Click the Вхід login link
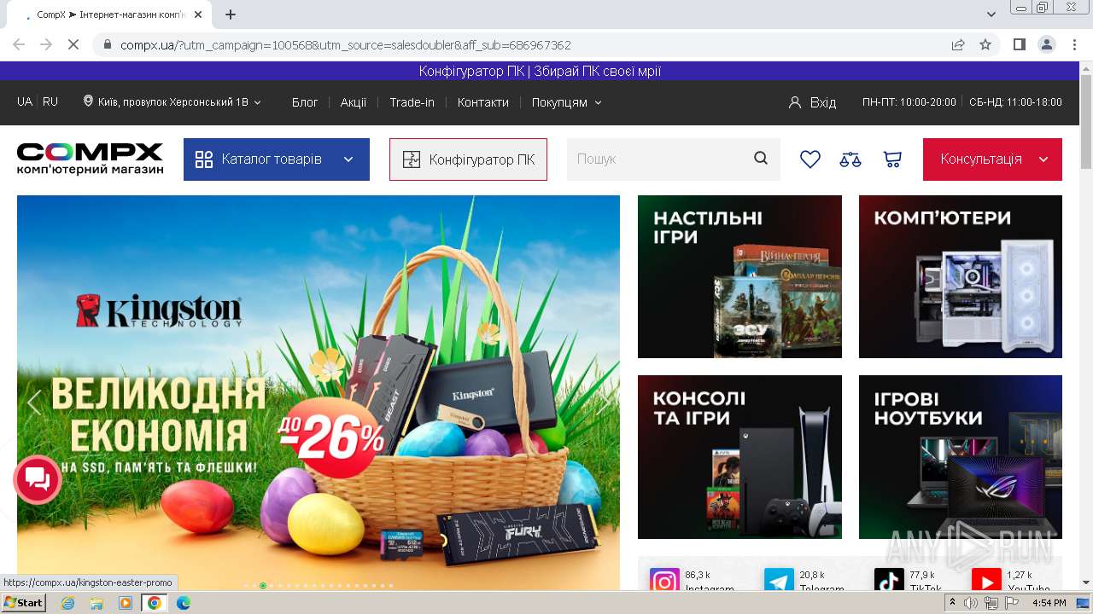The width and height of the screenshot is (1093, 614). click(x=812, y=102)
